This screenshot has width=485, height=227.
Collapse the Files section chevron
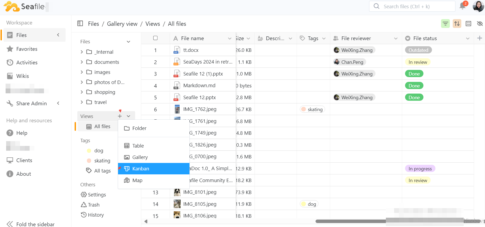click(128, 42)
